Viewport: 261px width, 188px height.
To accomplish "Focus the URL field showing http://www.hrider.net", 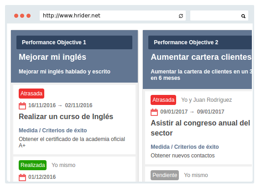I will [113, 16].
